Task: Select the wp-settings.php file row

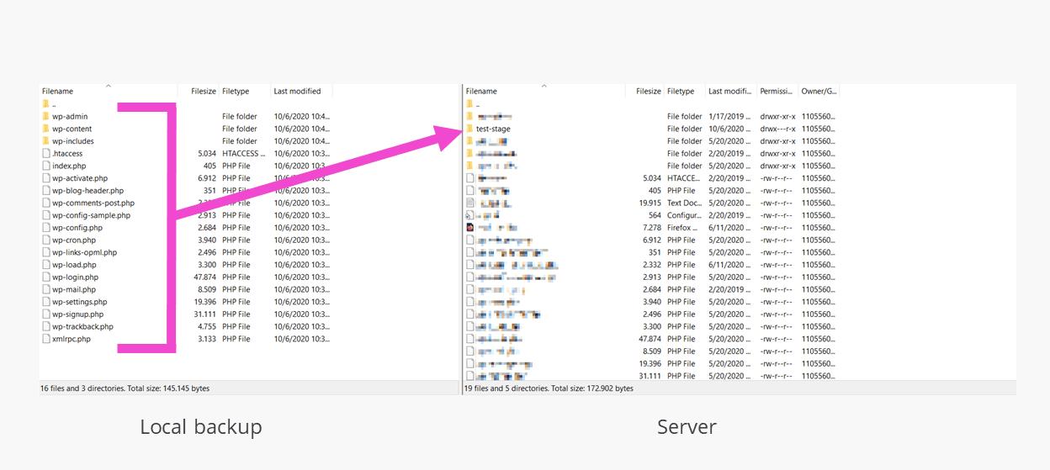Action: [x=79, y=302]
